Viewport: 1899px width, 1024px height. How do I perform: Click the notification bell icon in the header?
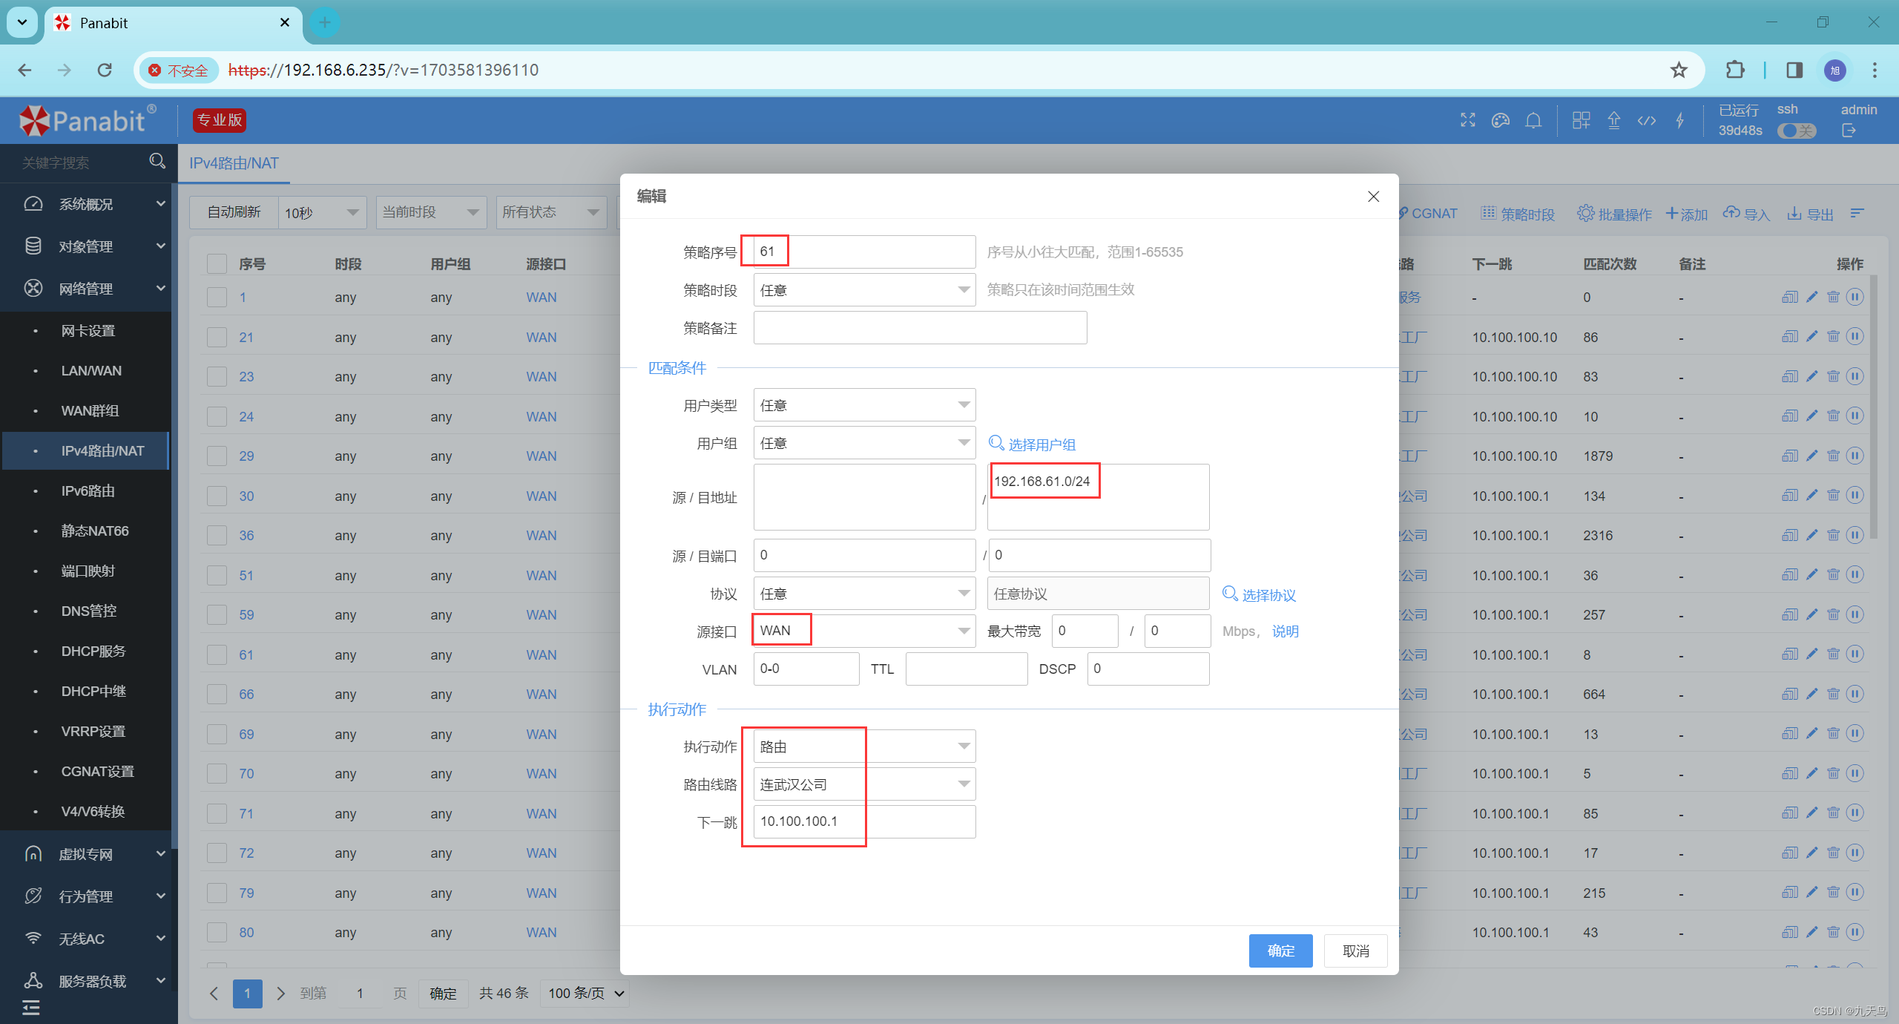1533,120
